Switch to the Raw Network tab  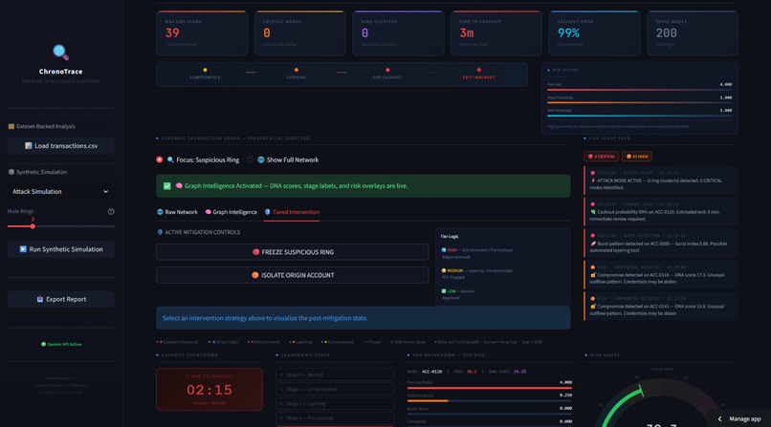pos(177,212)
